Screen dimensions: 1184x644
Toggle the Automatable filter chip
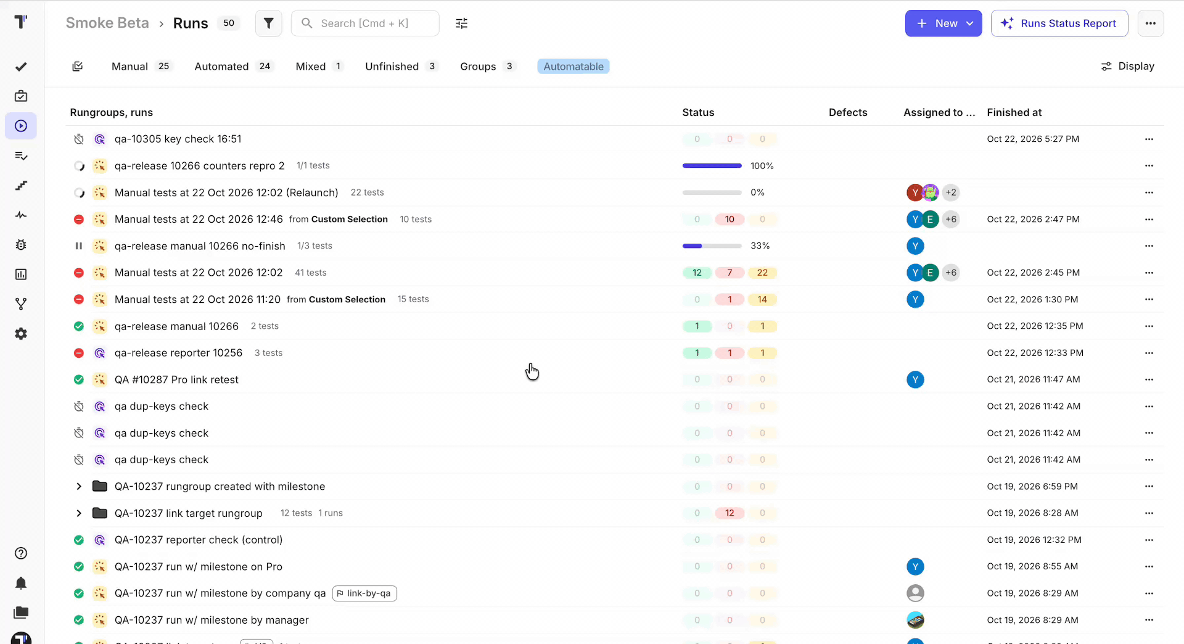(573, 67)
